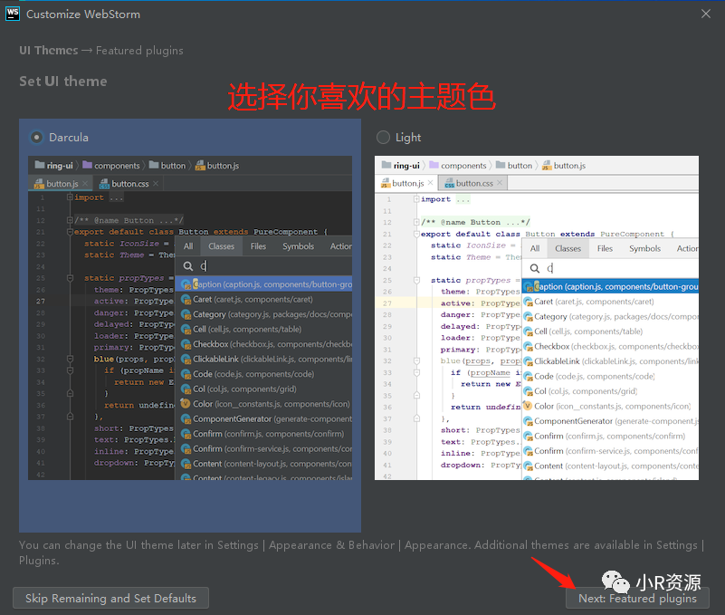Click Cell result row in Darcula preview
This screenshot has width=725, height=615.
pos(264,329)
